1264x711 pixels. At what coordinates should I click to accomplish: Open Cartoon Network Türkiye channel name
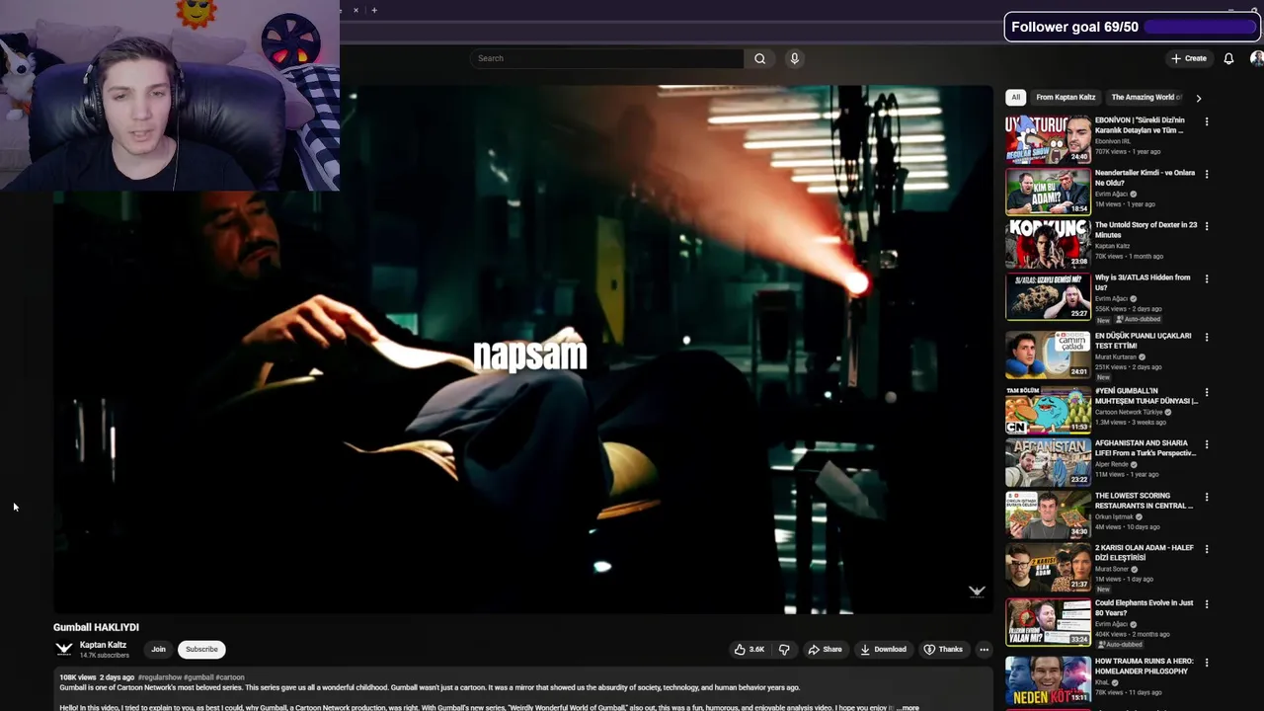1129,412
